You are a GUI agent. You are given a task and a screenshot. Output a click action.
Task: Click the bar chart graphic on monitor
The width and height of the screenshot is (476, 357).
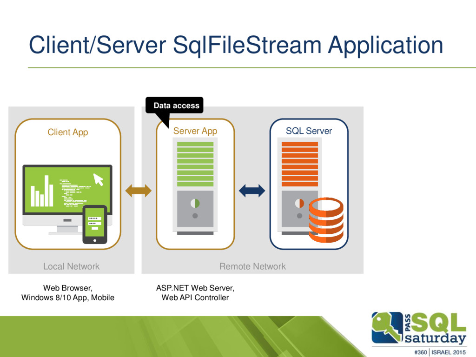click(42, 191)
